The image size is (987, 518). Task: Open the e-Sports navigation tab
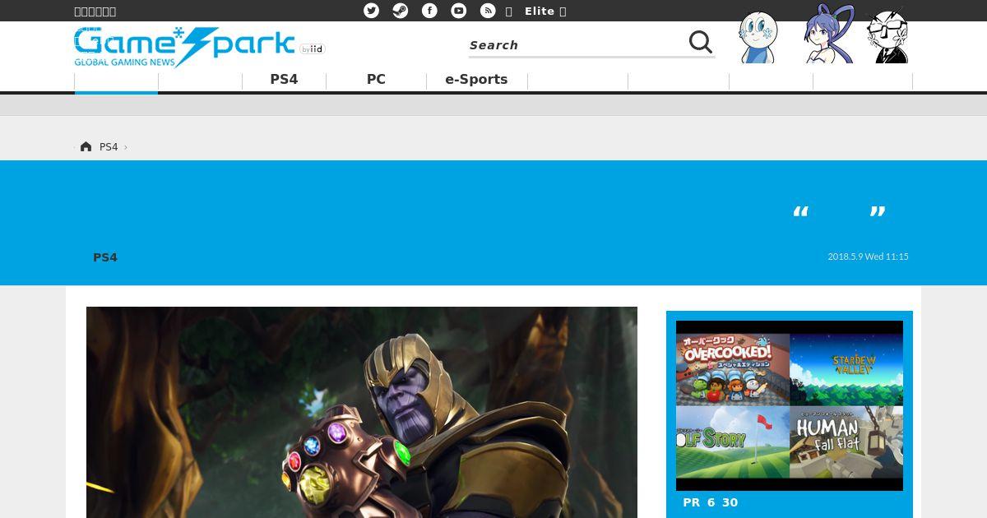pos(476,80)
